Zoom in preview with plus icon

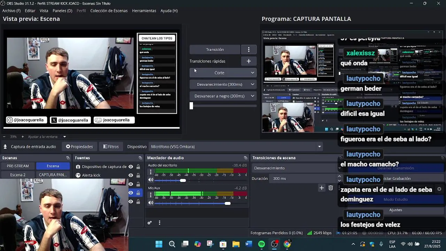coord(23,137)
